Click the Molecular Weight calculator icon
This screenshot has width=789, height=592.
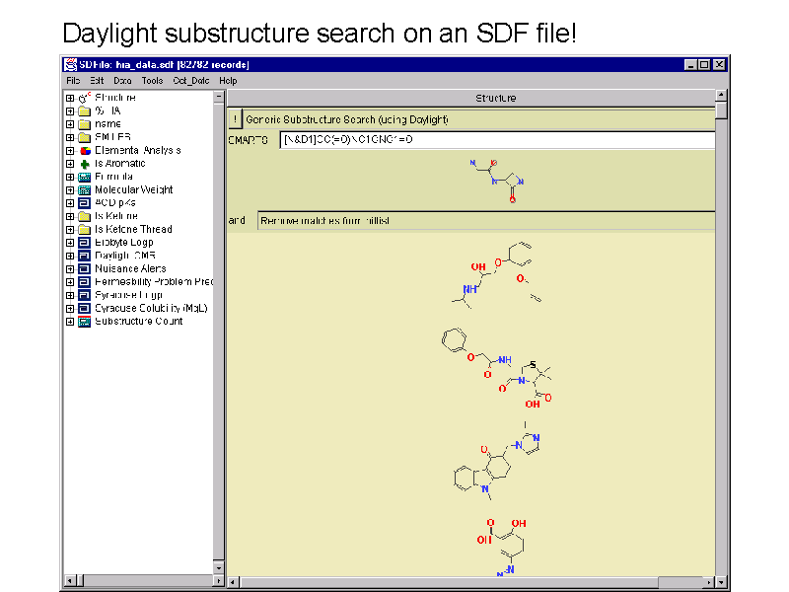85,189
